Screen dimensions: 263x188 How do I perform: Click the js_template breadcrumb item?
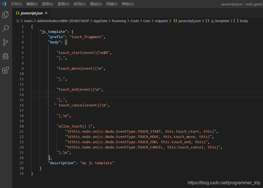click(x=220, y=21)
